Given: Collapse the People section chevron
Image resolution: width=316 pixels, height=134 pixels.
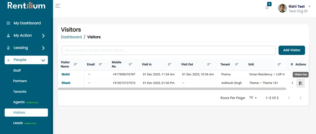Looking at the screenshot, I should pyautogui.click(x=43, y=60).
